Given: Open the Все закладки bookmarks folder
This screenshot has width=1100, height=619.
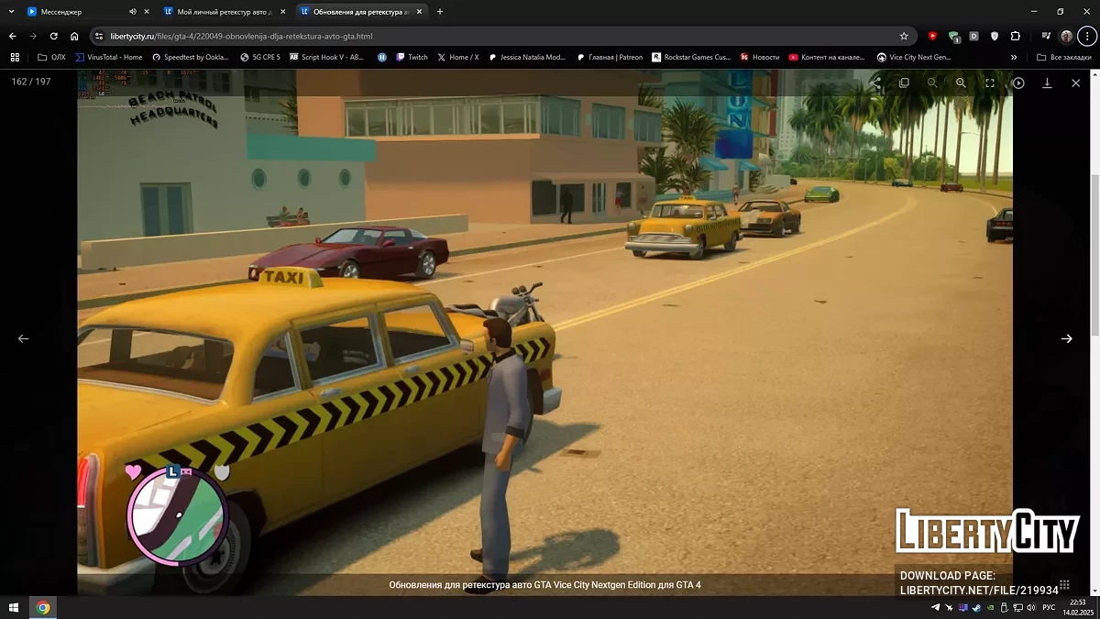Looking at the screenshot, I should (1064, 57).
